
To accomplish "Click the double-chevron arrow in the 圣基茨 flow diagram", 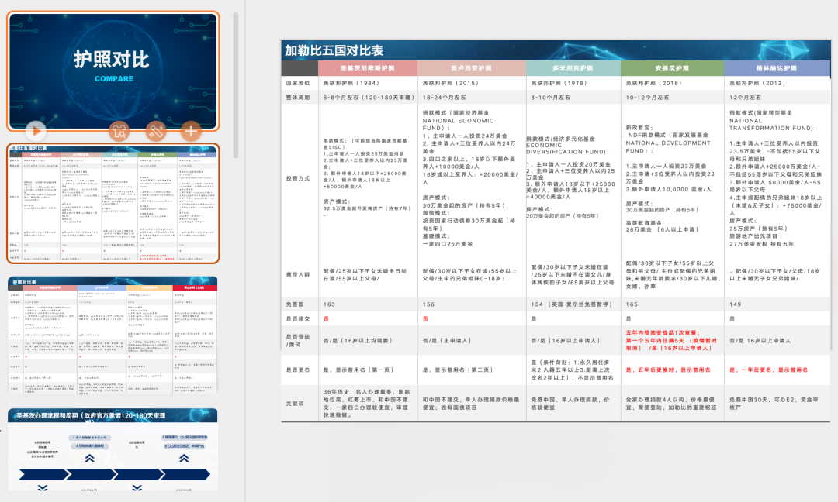I will point(91,459).
